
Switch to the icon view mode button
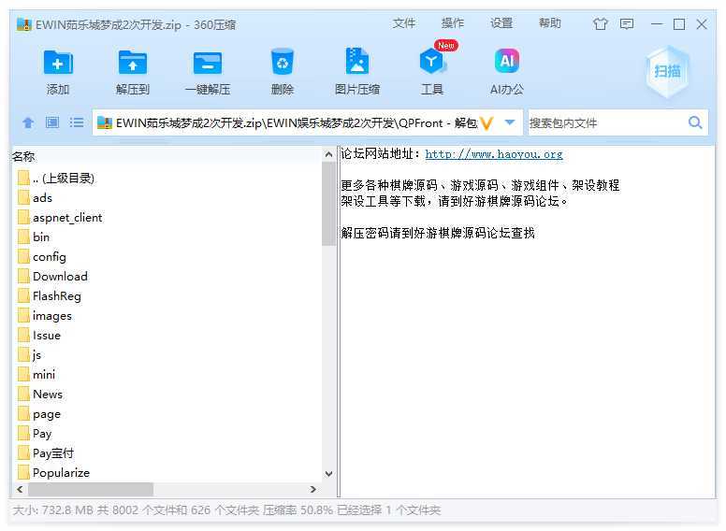(52, 122)
